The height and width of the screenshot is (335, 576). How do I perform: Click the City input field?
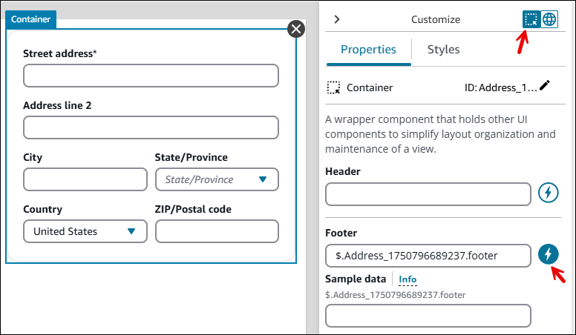(85, 179)
